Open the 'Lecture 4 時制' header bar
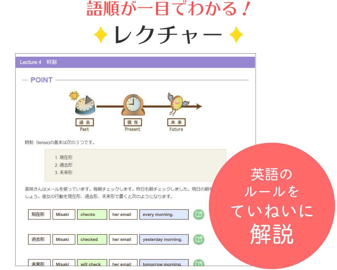Viewport: 337px width, 270px height. 135,62
